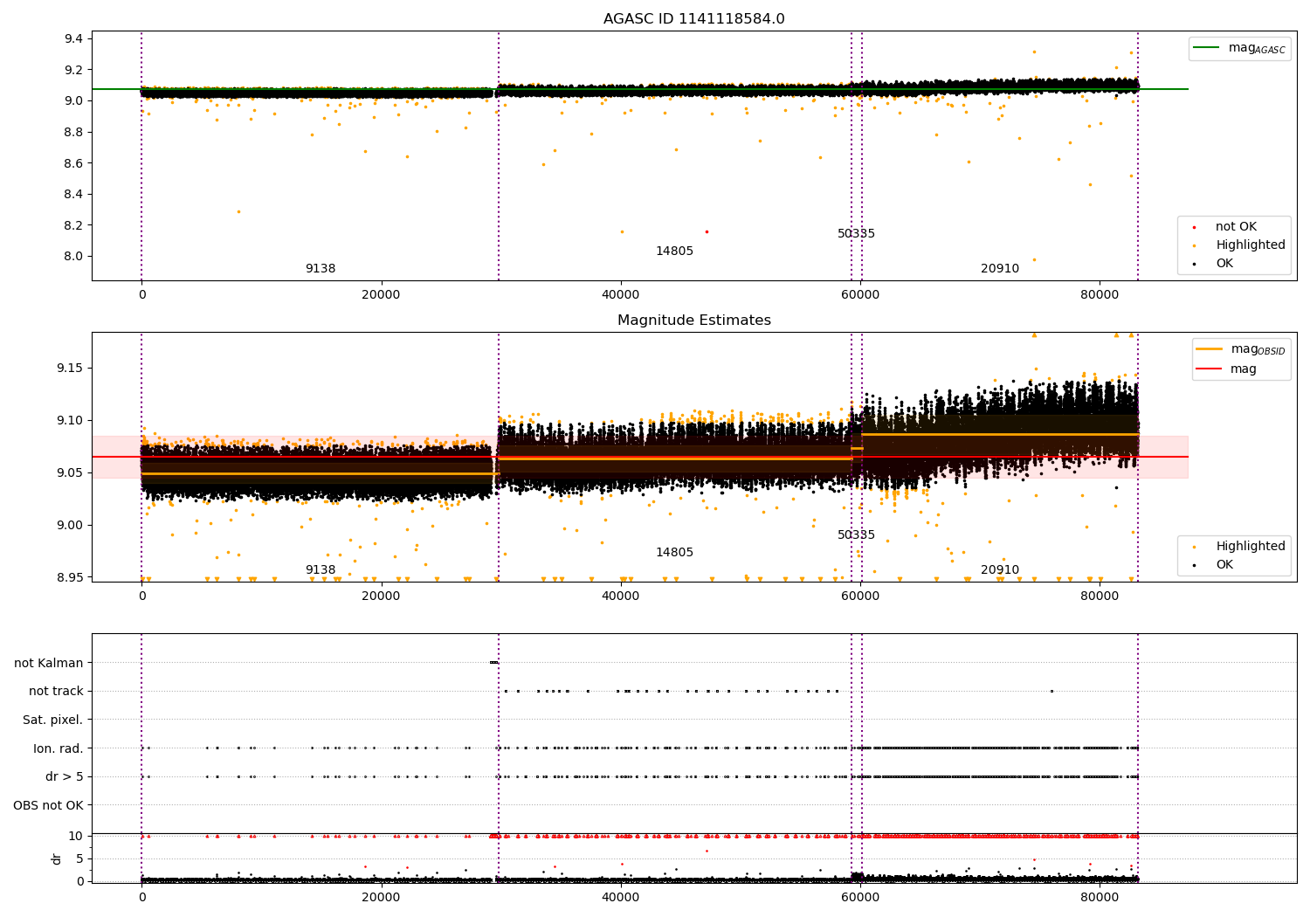1310x917 pixels.
Task: Click the rotated "dr" y-axis label
Action: click(57, 858)
